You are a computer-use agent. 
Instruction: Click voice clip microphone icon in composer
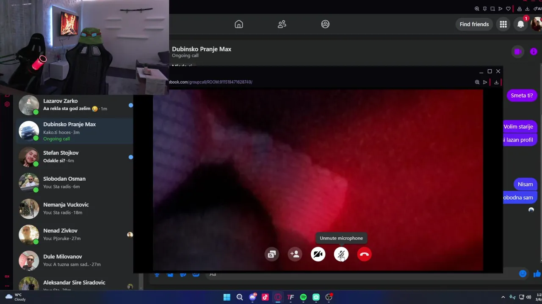pyautogui.click(x=157, y=274)
